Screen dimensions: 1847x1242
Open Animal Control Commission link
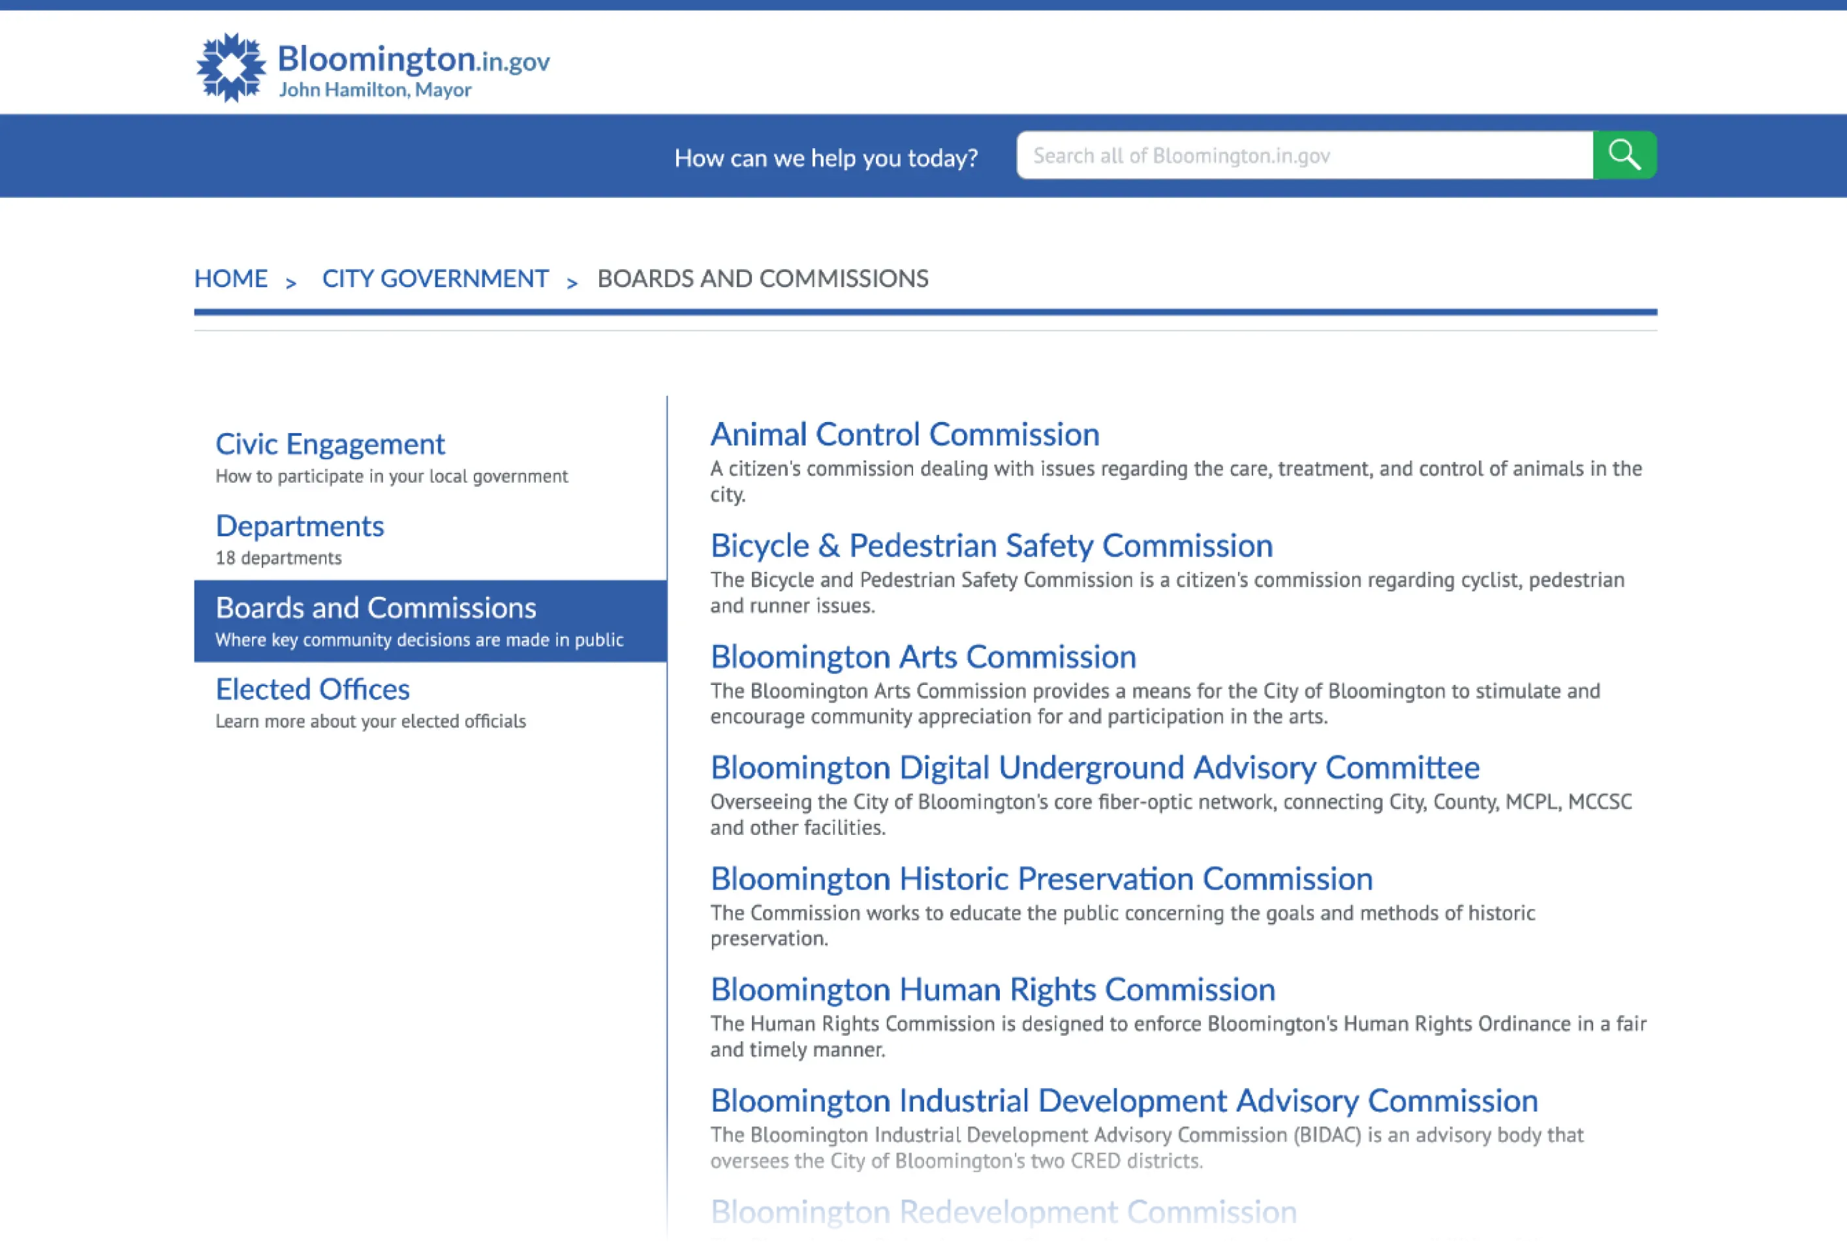click(x=904, y=434)
